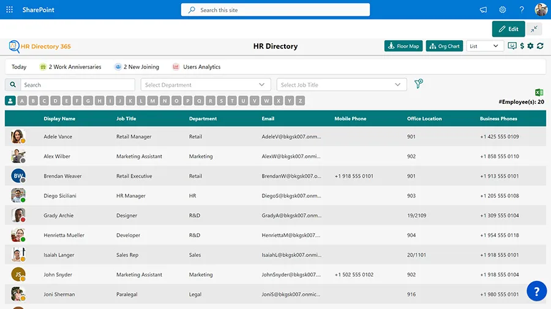The width and height of the screenshot is (551, 309).
Task: Expand the Select Job Title dropdown
Action: pyautogui.click(x=342, y=84)
